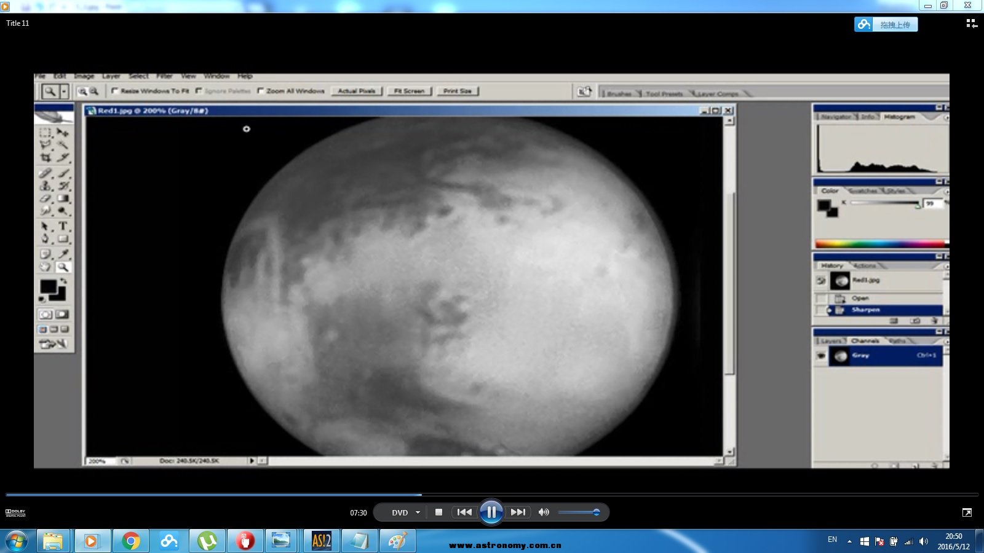Open the File menu
The height and width of the screenshot is (553, 984).
tap(40, 76)
